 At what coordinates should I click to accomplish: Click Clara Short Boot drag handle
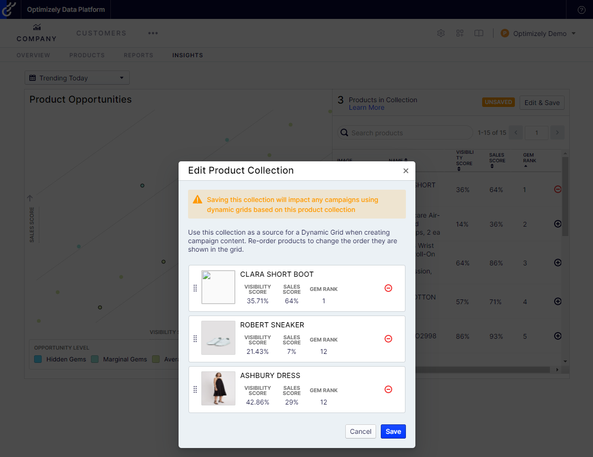(x=195, y=288)
